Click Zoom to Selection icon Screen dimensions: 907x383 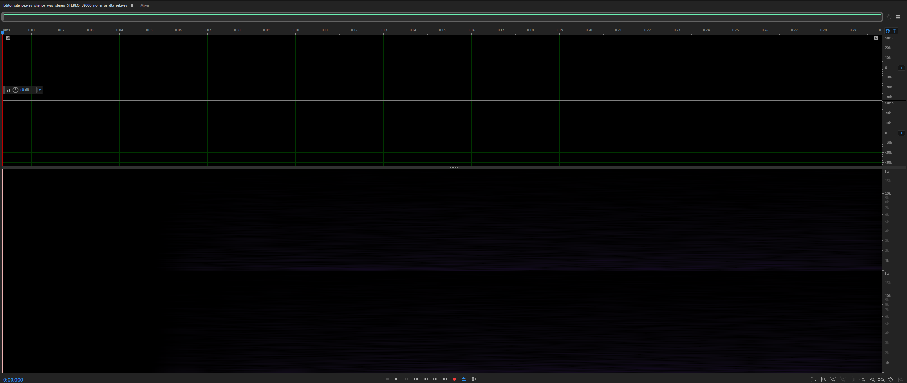tap(881, 379)
